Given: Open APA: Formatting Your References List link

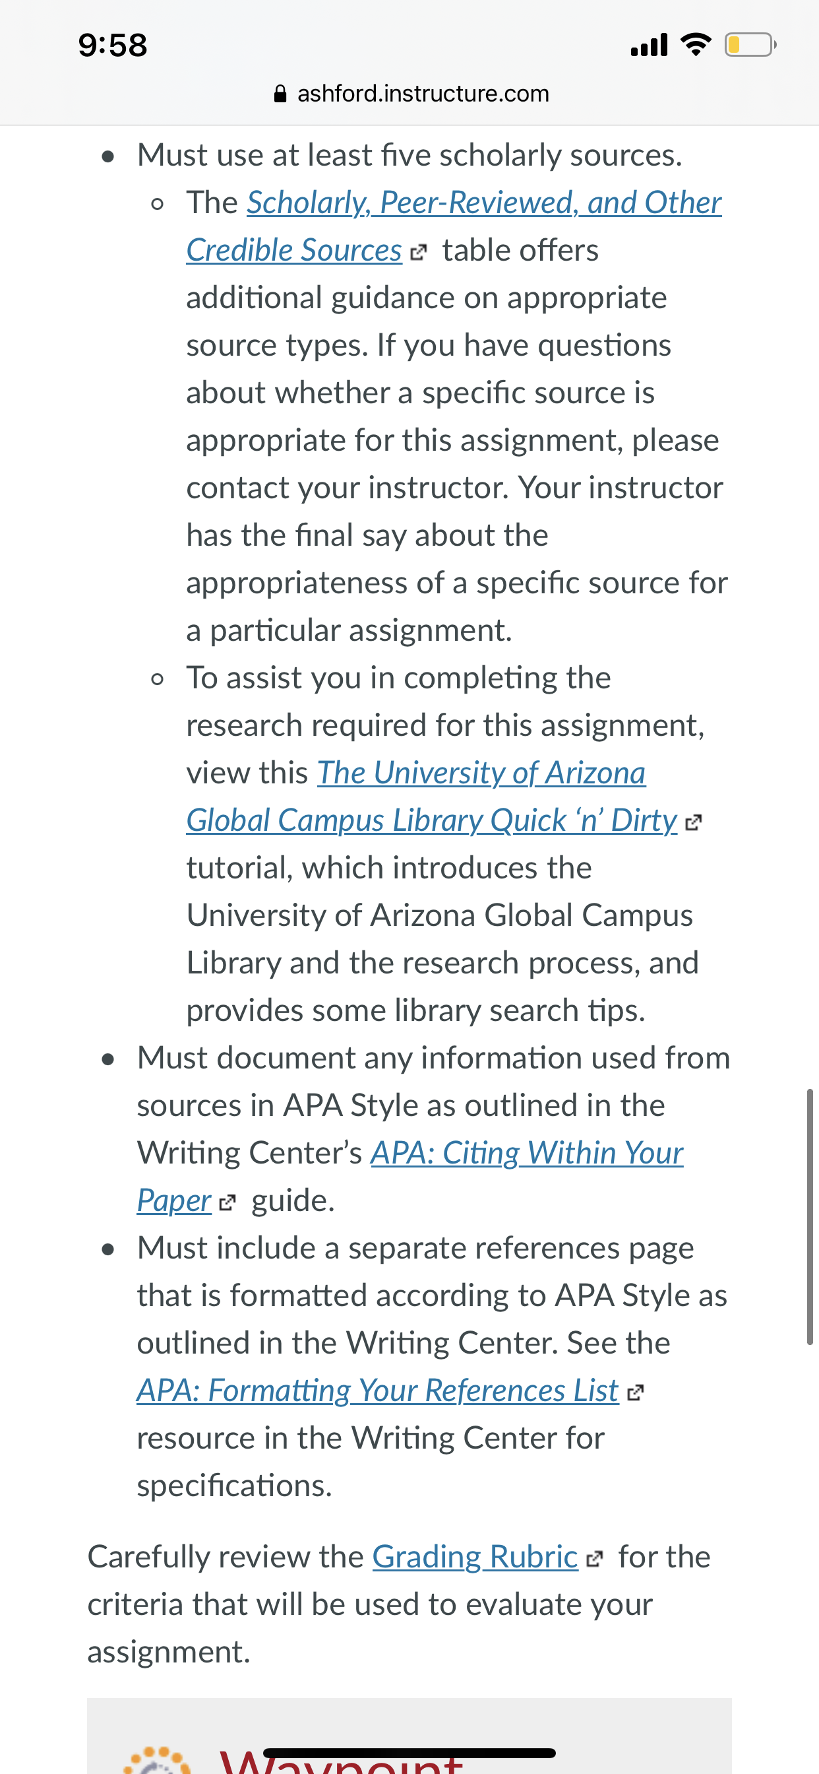Looking at the screenshot, I should tap(378, 1391).
